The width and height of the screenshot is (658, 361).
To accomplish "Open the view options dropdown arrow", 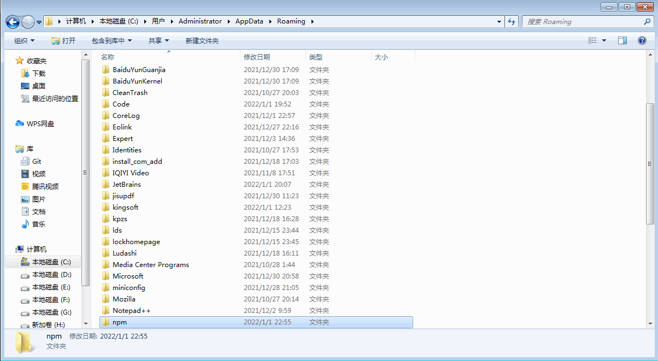I will click(x=604, y=40).
